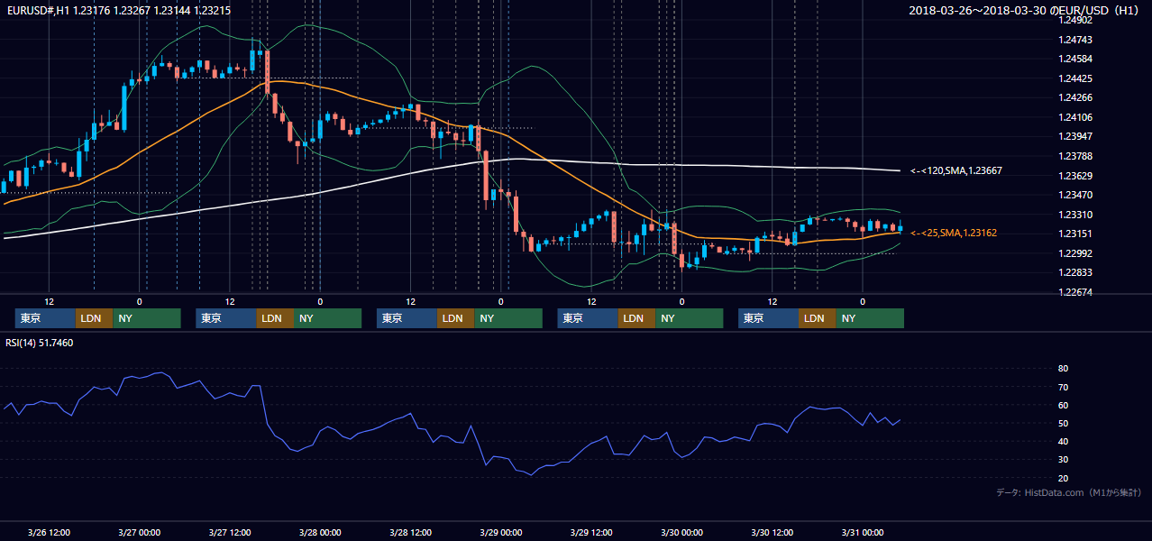Select the RSI(14) 51.7460 indicator label
This screenshot has height=541, width=1152.
click(40, 343)
